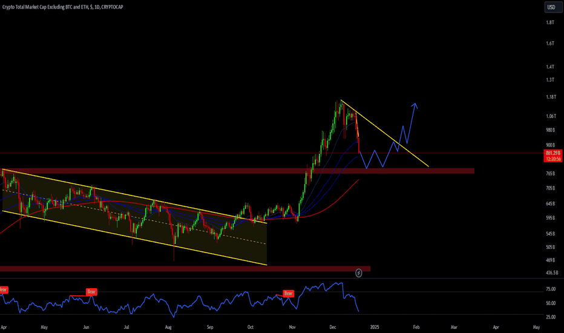Image resolution: width=564 pixels, height=333 pixels.
Task: Select the Bear label near November on RSI
Action: tap(289, 294)
